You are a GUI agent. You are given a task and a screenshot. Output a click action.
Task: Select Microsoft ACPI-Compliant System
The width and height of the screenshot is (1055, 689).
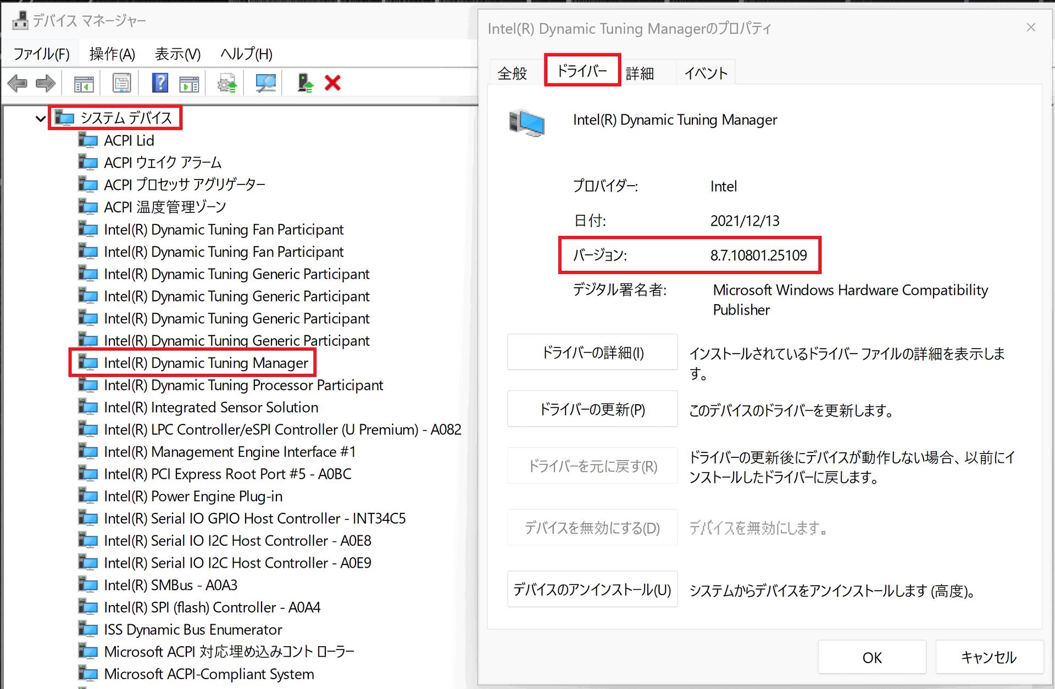pyautogui.click(x=209, y=674)
